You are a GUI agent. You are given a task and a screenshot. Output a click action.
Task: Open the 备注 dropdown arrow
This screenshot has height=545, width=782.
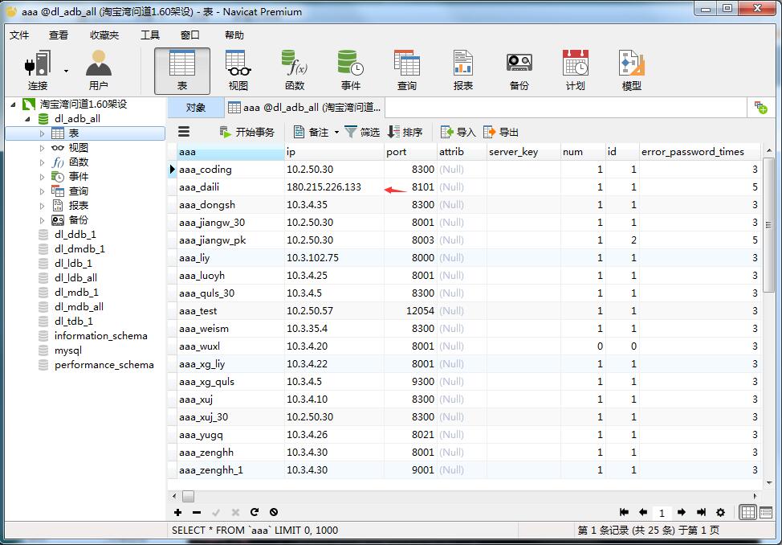coord(336,133)
